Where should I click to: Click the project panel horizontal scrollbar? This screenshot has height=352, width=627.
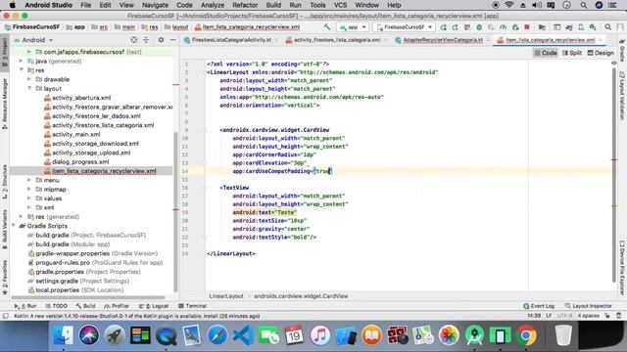point(88,297)
